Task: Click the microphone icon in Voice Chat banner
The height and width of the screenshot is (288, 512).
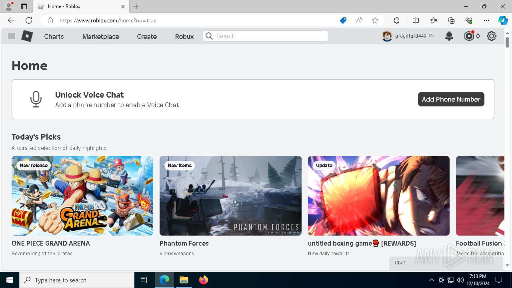Action: [x=36, y=99]
